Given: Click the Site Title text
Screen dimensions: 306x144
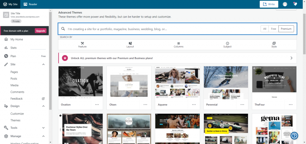Looking at the screenshot, I should click(x=16, y=13).
